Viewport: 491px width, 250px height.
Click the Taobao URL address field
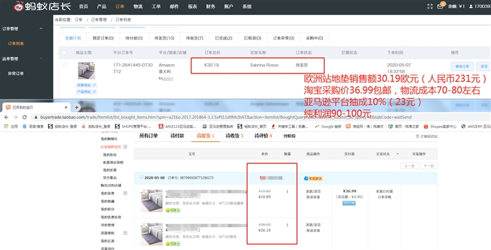click(225, 117)
